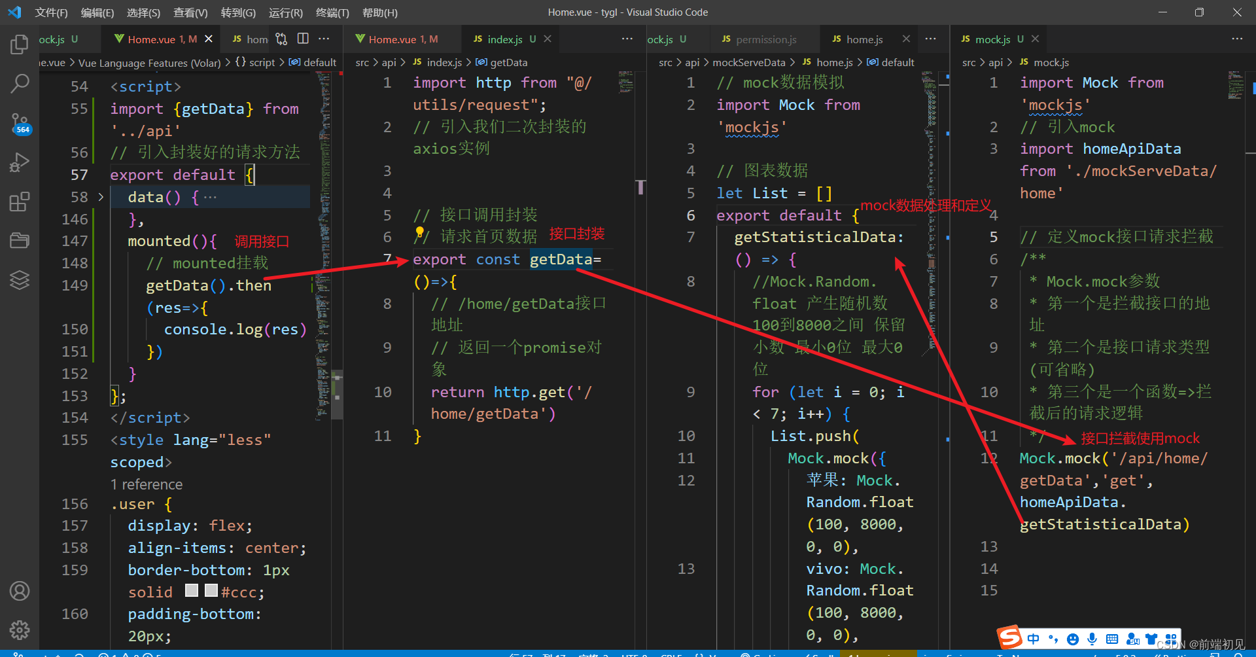Click the VS Code logo in title bar
This screenshot has width=1256, height=657.
[14, 12]
